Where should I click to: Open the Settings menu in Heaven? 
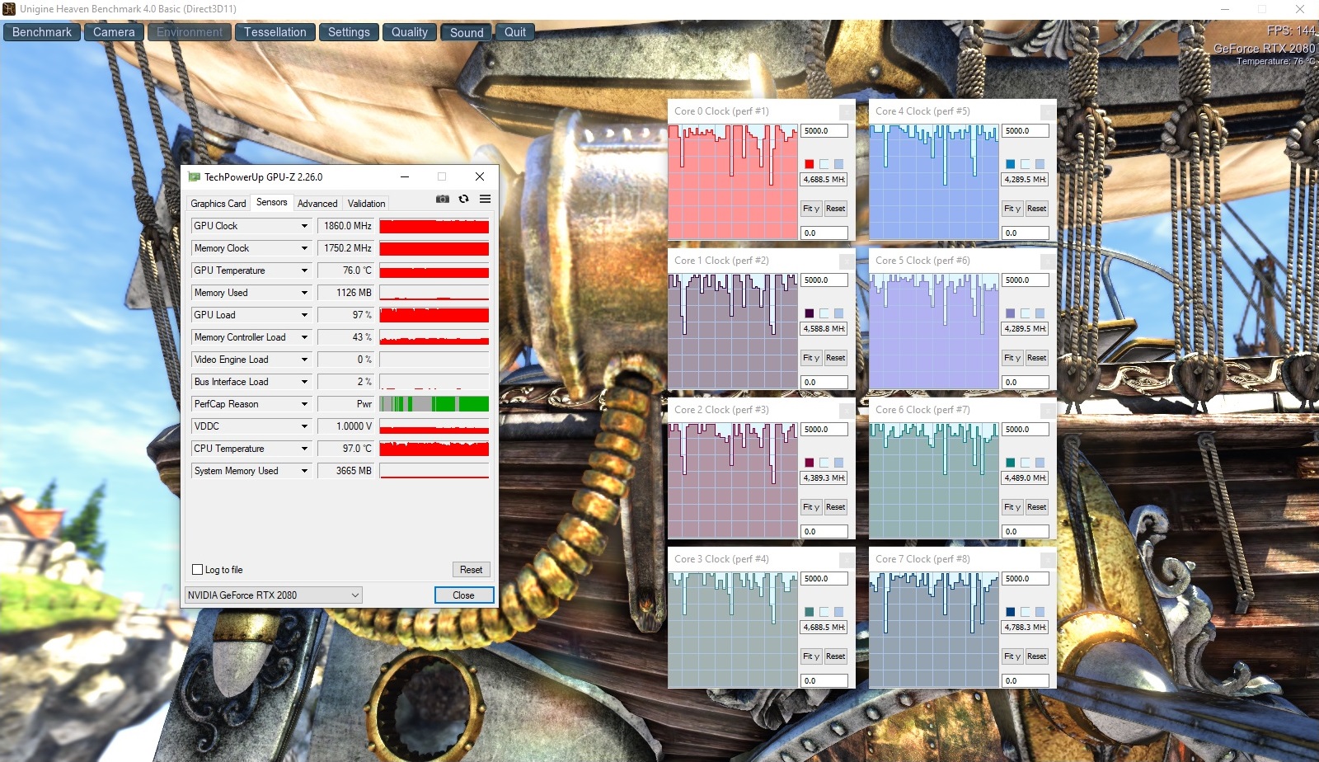[x=349, y=32]
